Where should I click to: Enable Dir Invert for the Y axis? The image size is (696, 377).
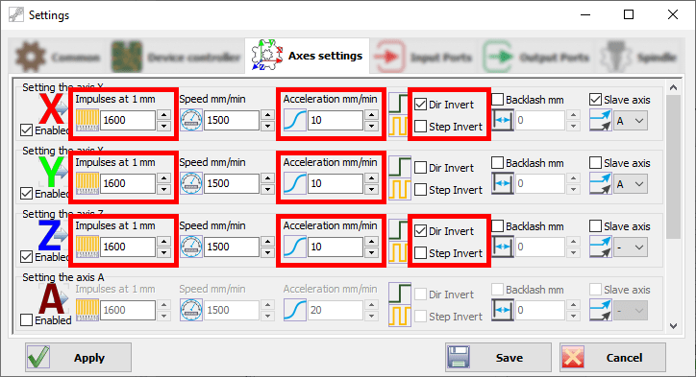(x=420, y=168)
